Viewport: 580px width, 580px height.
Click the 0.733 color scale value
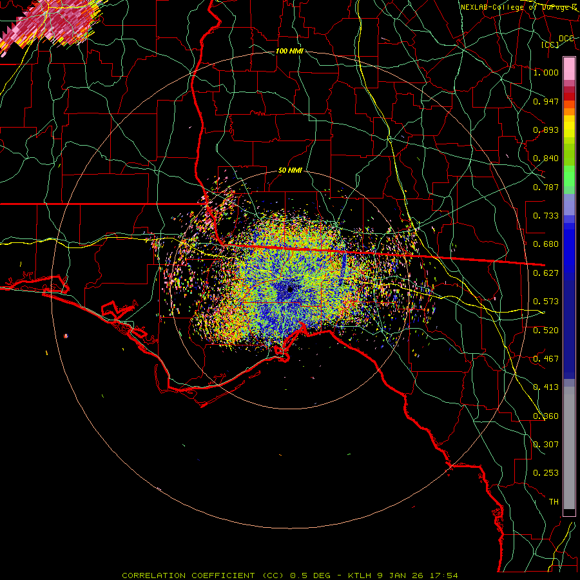(x=546, y=216)
